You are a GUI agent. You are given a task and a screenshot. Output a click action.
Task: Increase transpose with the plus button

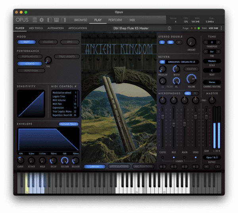218,42
